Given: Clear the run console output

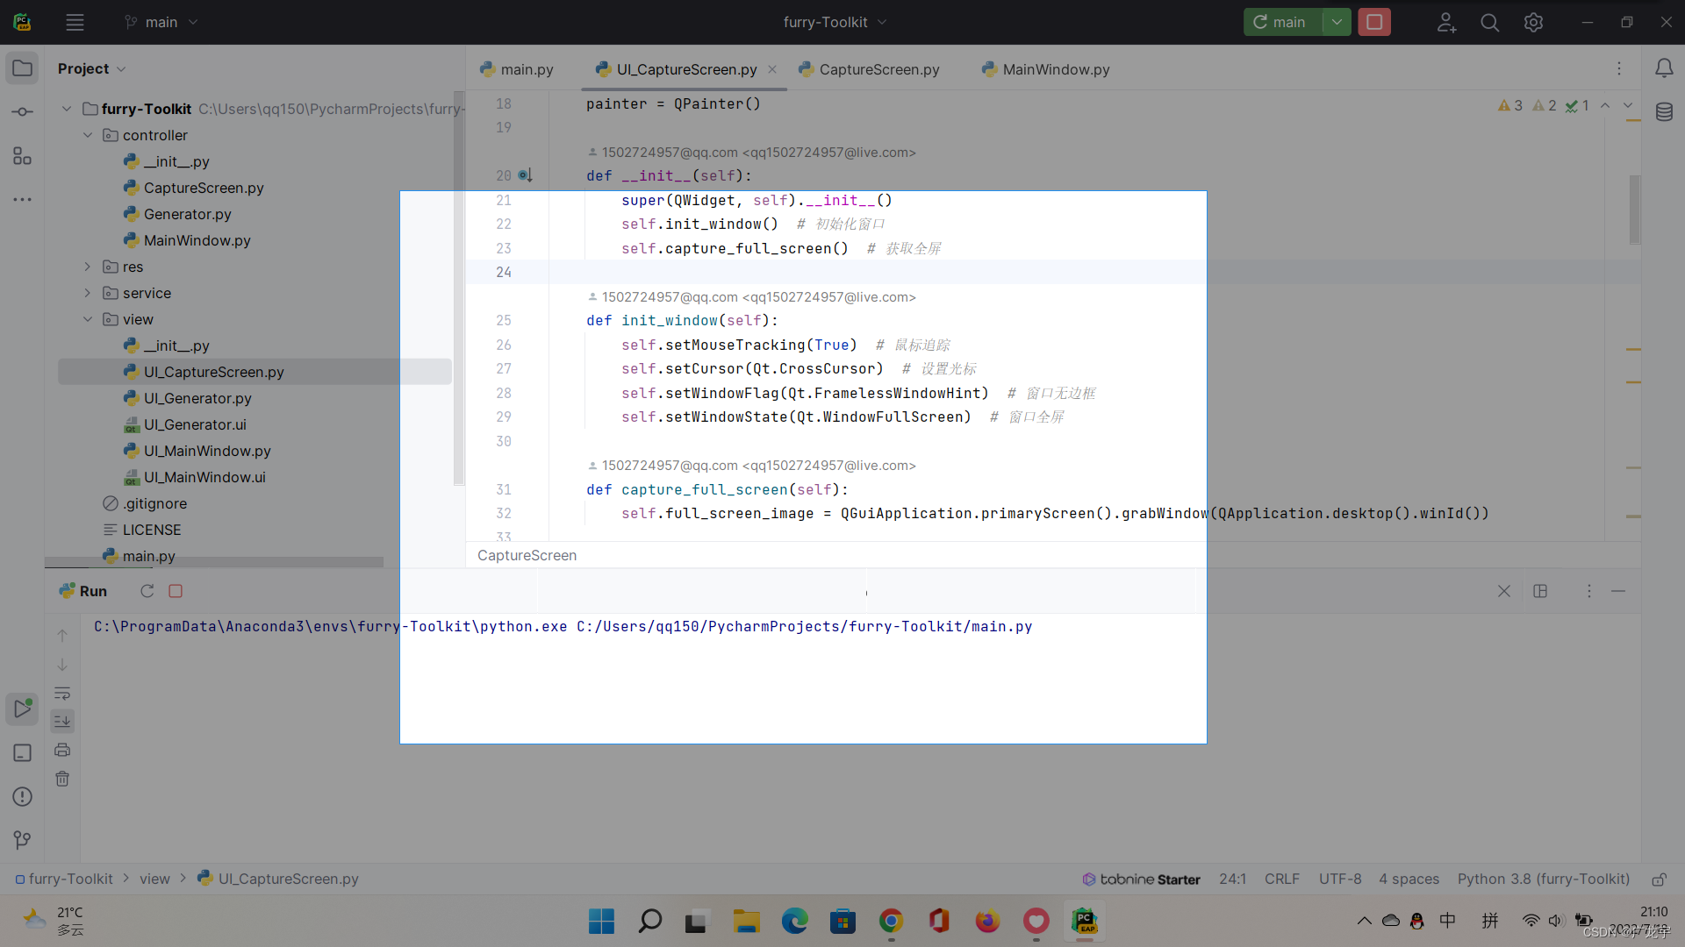Looking at the screenshot, I should 61,779.
